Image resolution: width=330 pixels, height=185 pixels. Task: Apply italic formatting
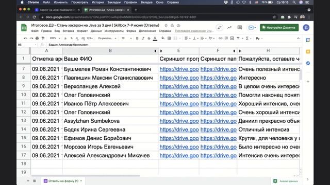[x=143, y=39]
